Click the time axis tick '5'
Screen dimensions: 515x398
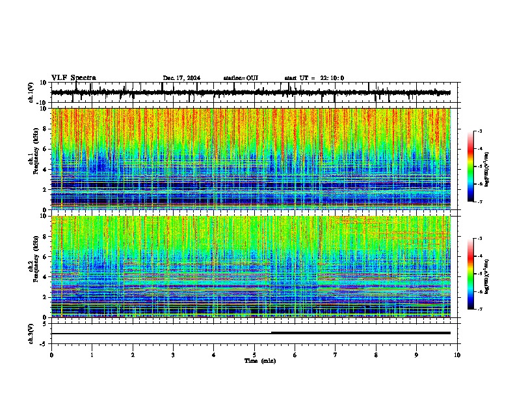click(x=254, y=355)
